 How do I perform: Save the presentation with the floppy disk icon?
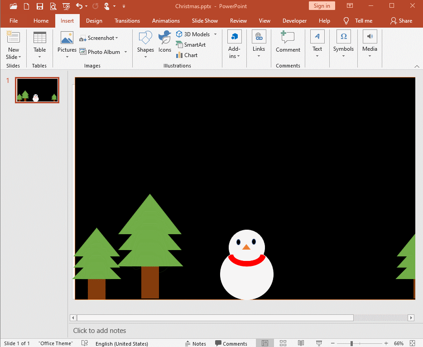coord(40,6)
